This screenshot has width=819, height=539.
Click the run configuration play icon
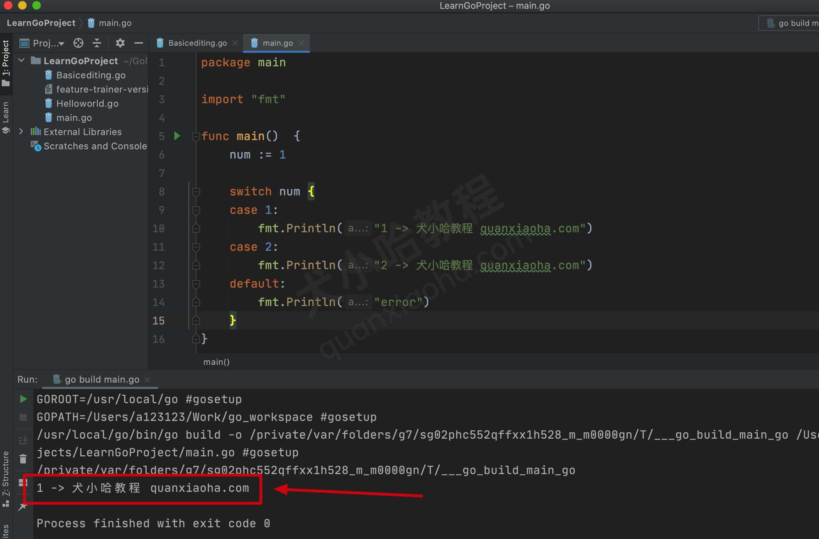pyautogui.click(x=177, y=135)
